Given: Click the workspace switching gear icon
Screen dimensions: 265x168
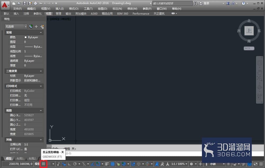Looking at the screenshot, I should (x=191, y=164).
